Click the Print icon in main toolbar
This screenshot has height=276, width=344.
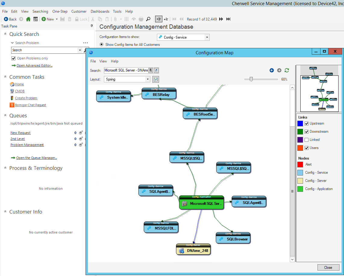pos(141,19)
